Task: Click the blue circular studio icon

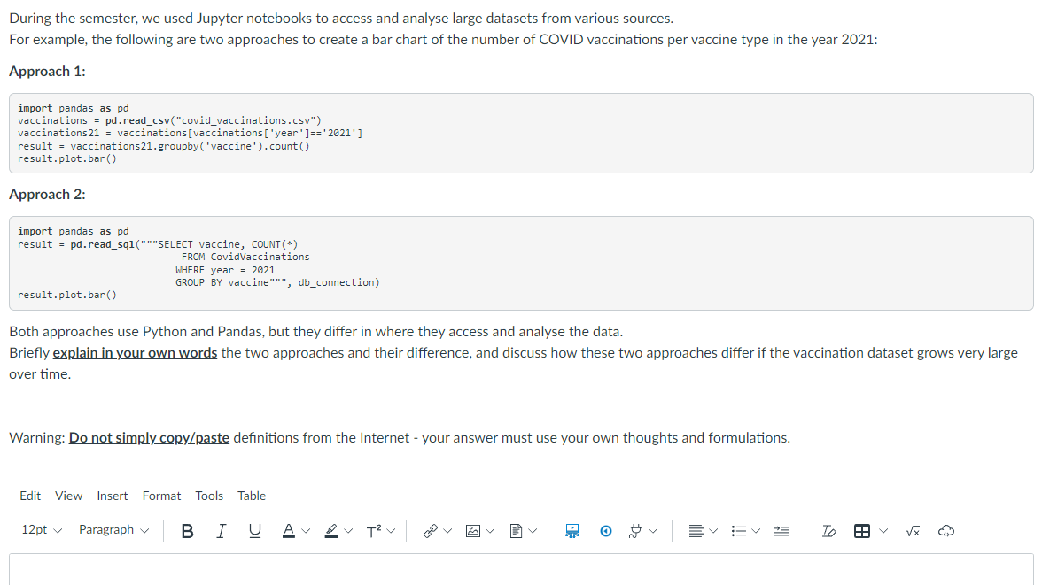Action: (605, 530)
